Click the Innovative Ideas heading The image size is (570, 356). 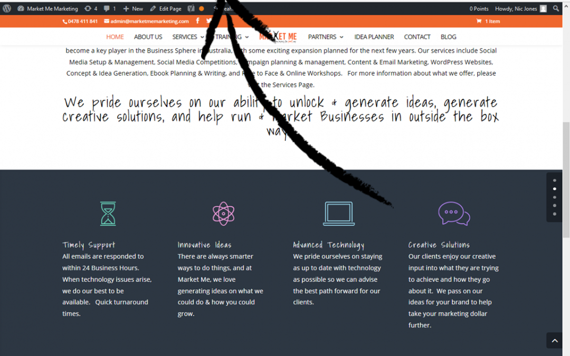(x=204, y=245)
